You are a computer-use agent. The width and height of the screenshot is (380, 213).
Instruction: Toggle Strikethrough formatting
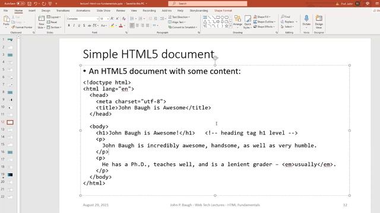89,25
